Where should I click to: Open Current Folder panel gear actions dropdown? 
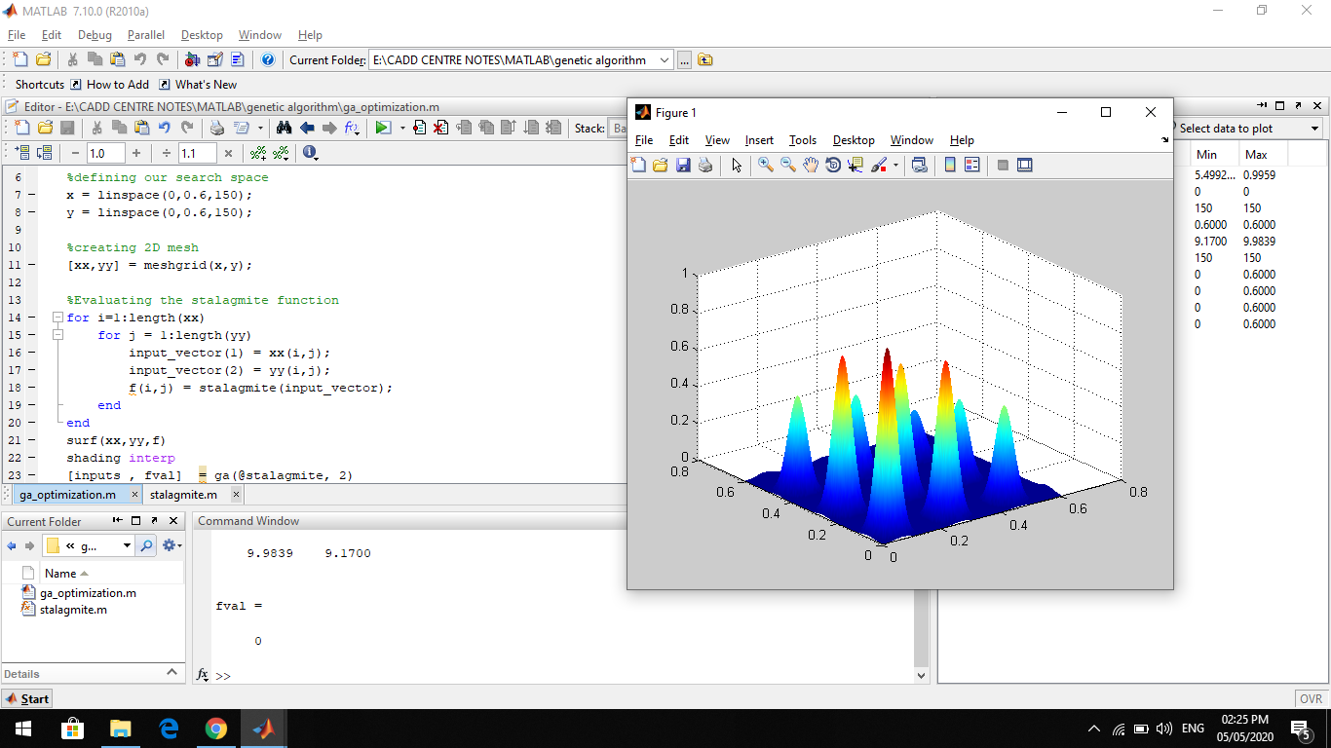171,545
